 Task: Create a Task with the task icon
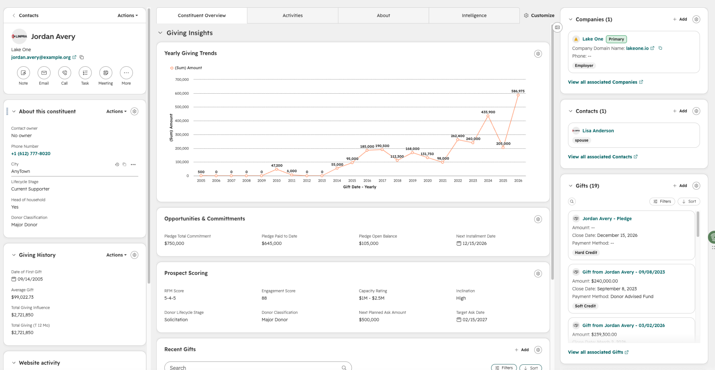[85, 73]
